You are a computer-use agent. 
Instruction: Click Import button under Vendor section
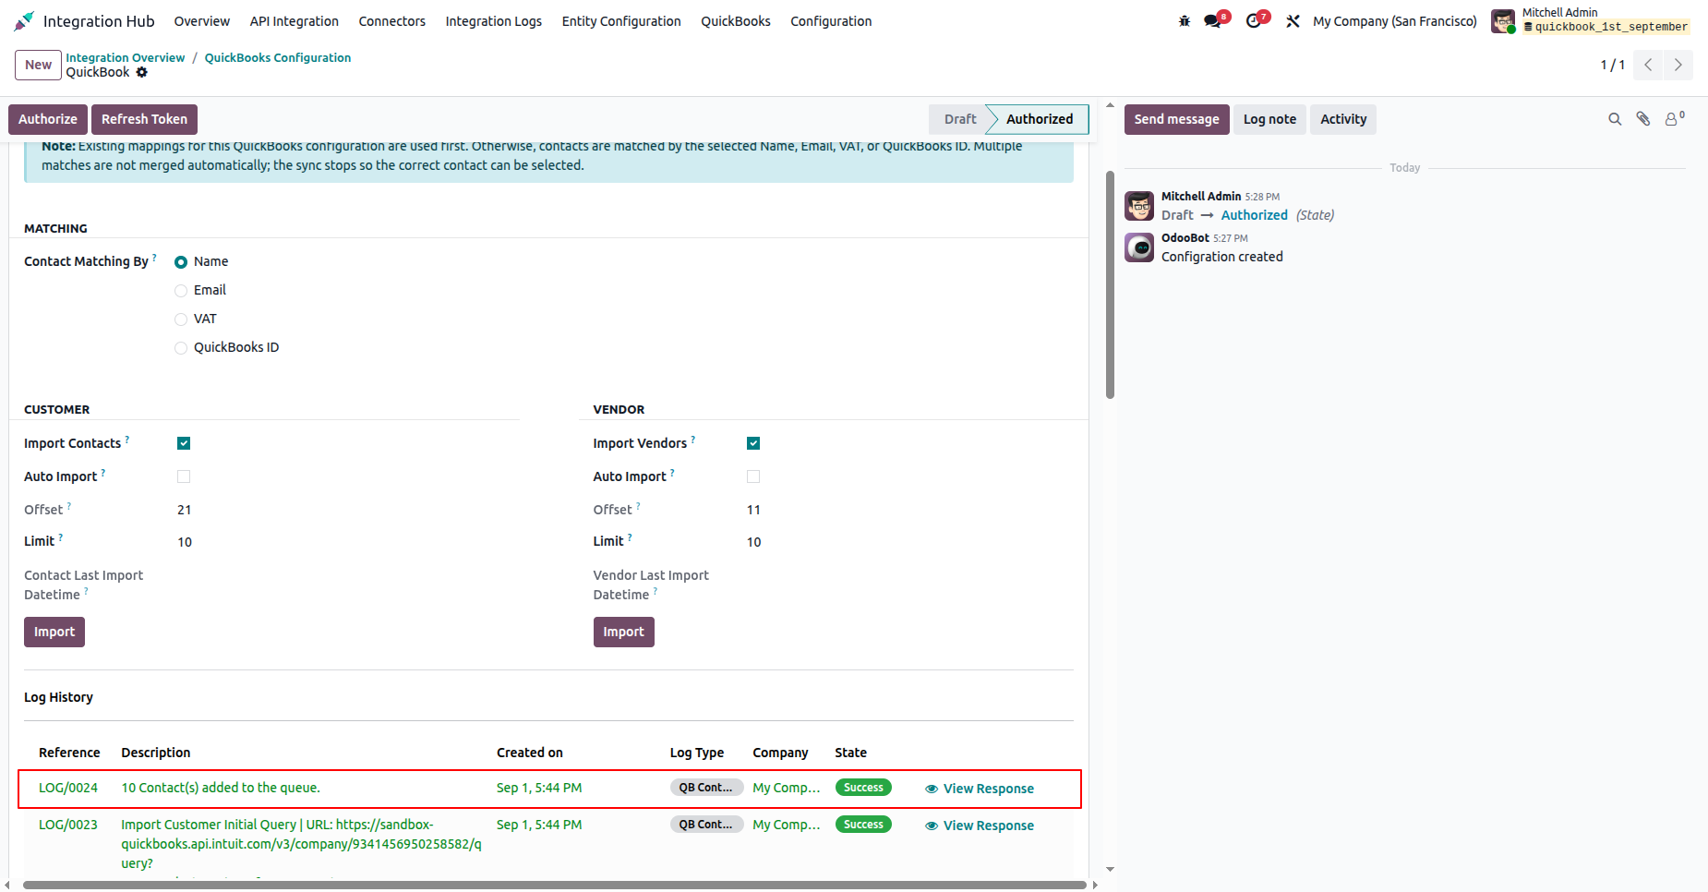point(624,632)
